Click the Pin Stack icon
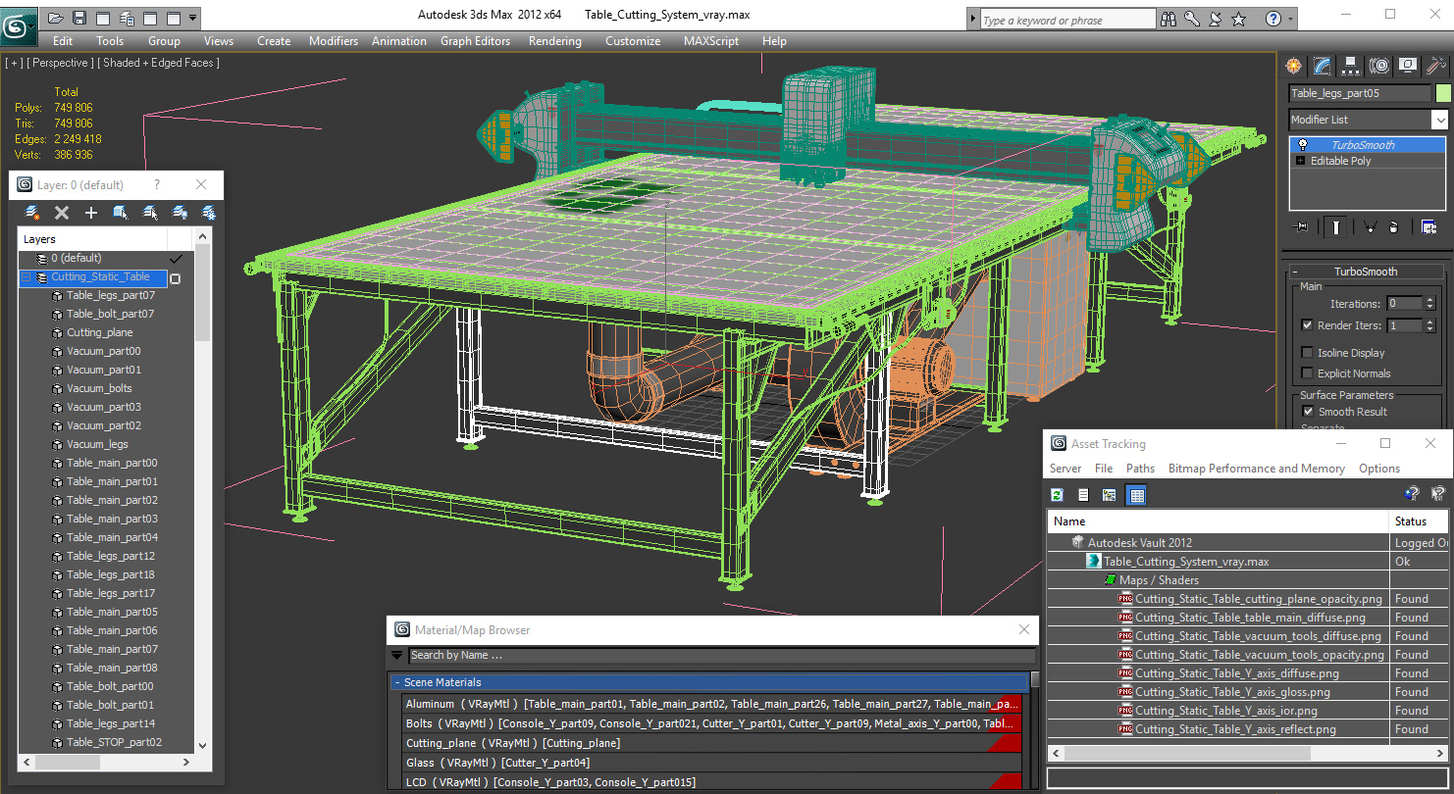 coord(1302,227)
